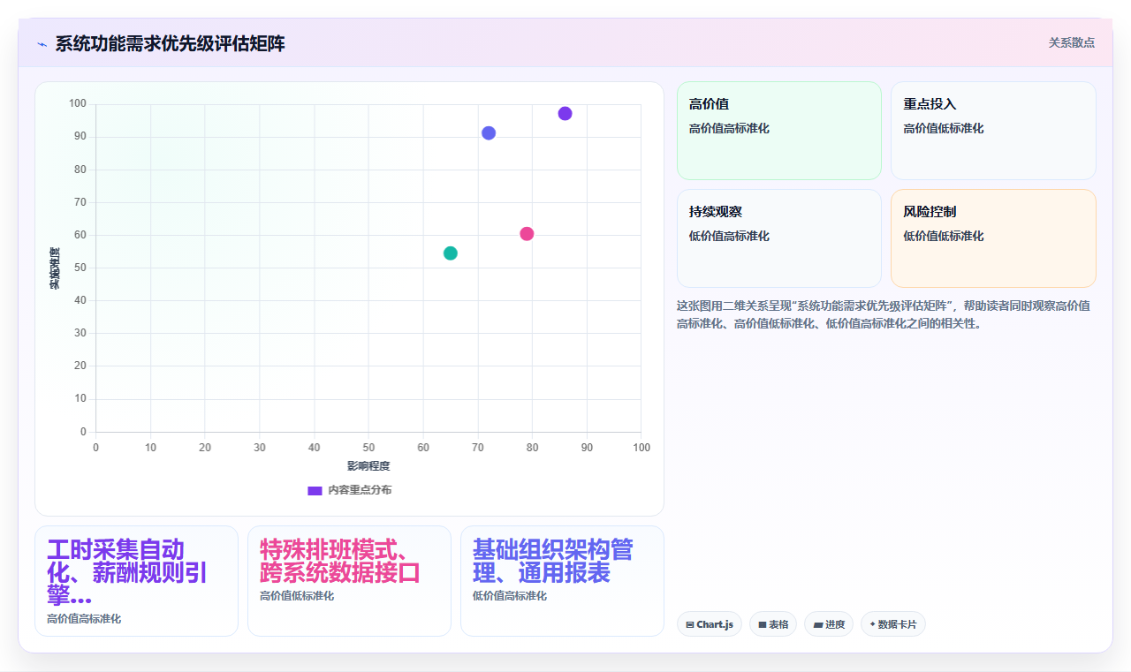Image resolution: width=1131 pixels, height=672 pixels.
Task: Click the 实施难度 y-axis title
Action: tap(55, 268)
